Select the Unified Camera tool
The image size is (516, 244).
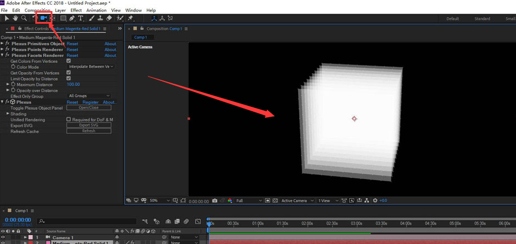tap(44, 18)
